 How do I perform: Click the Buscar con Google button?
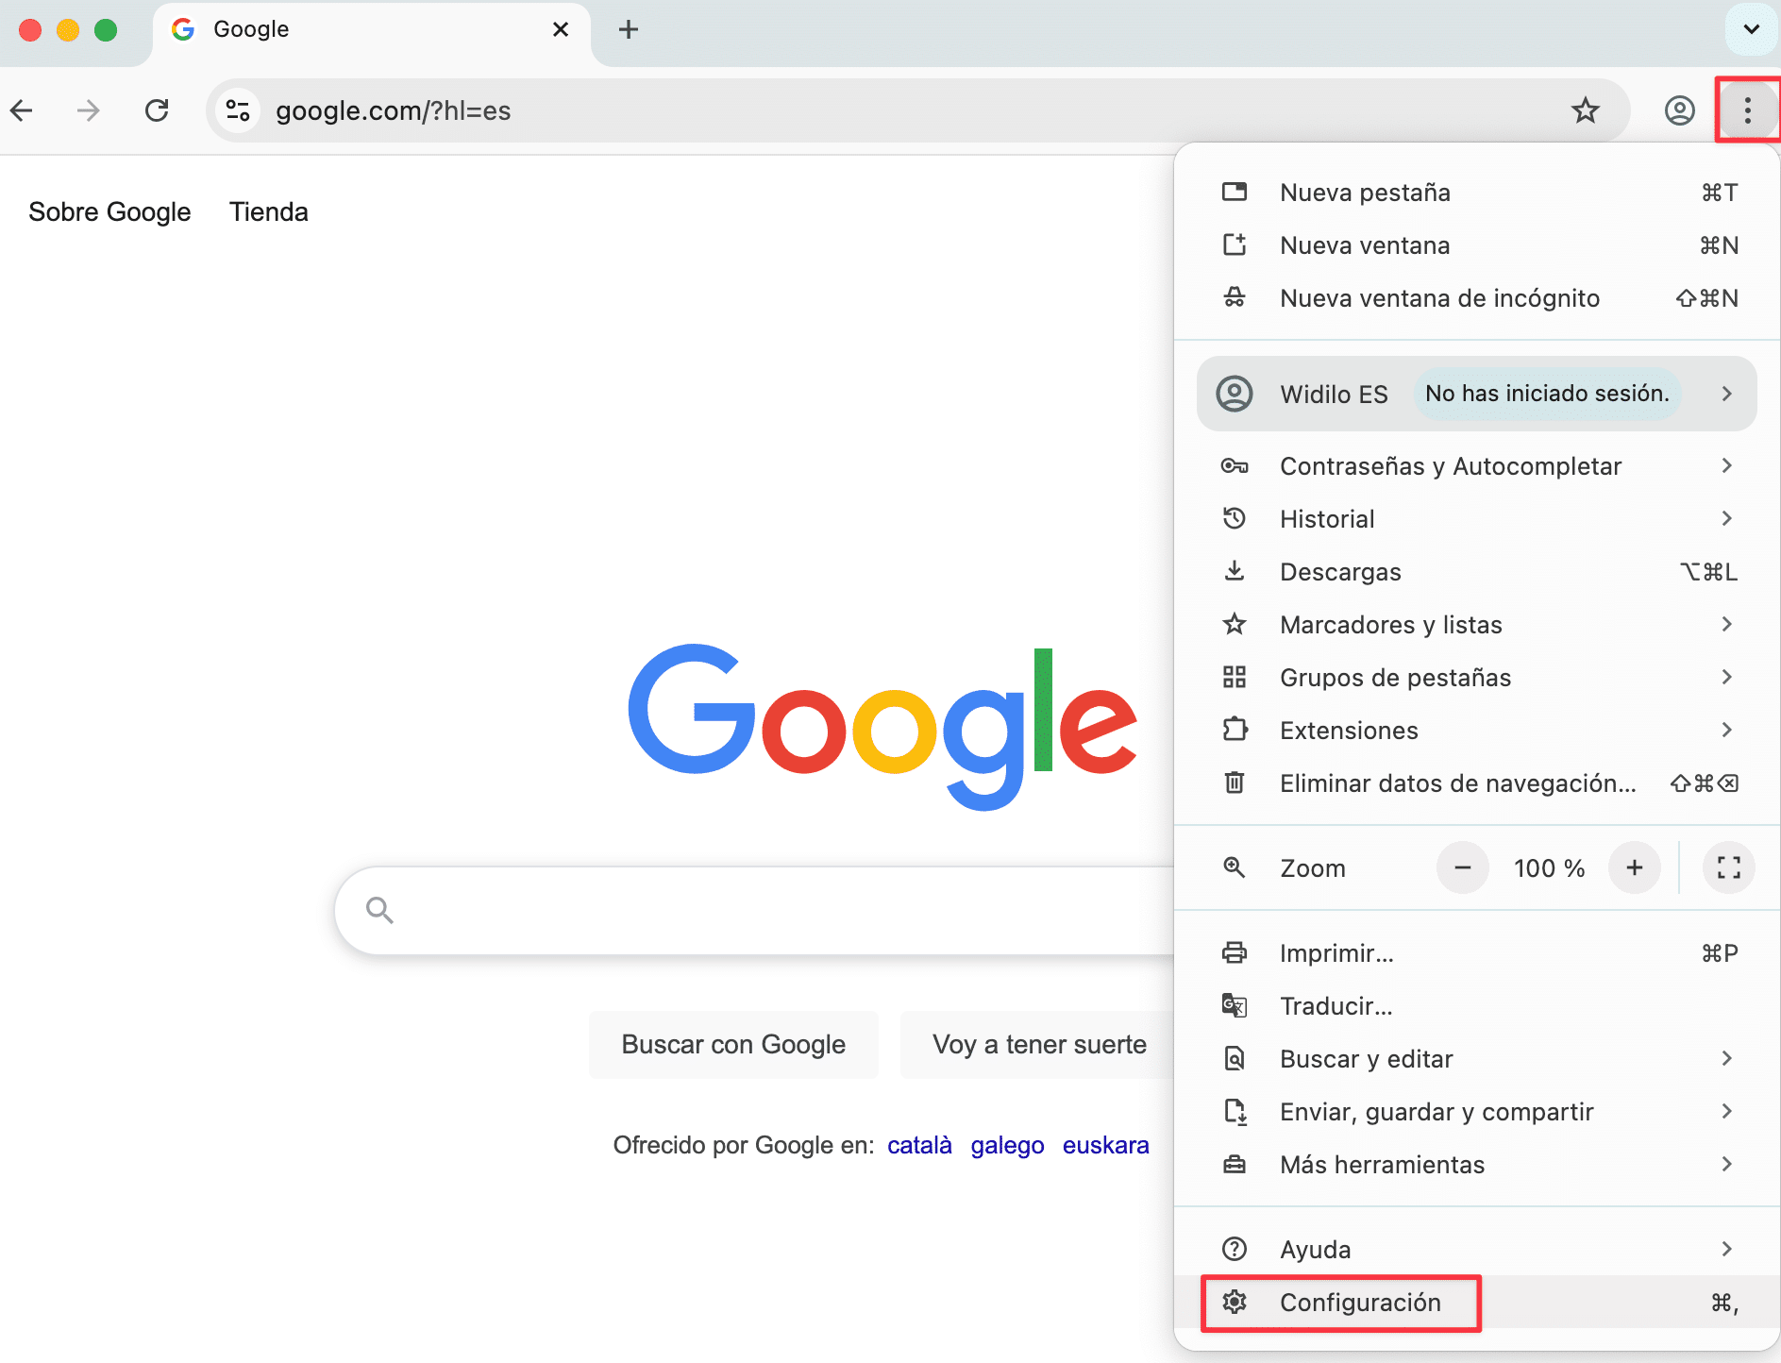(733, 1045)
